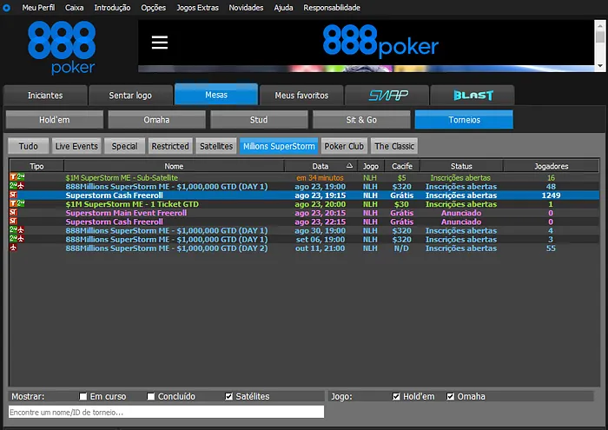The image size is (608, 430).
Task: Select the Torneios button
Action: click(x=464, y=119)
